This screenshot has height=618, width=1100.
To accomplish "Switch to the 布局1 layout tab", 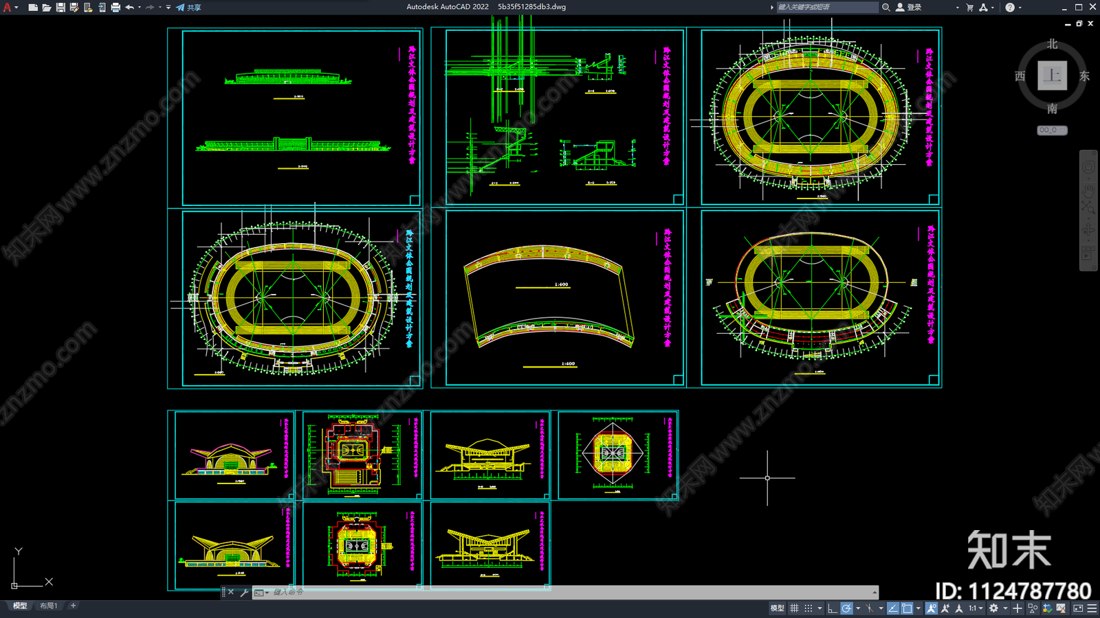I will pyautogui.click(x=48, y=606).
